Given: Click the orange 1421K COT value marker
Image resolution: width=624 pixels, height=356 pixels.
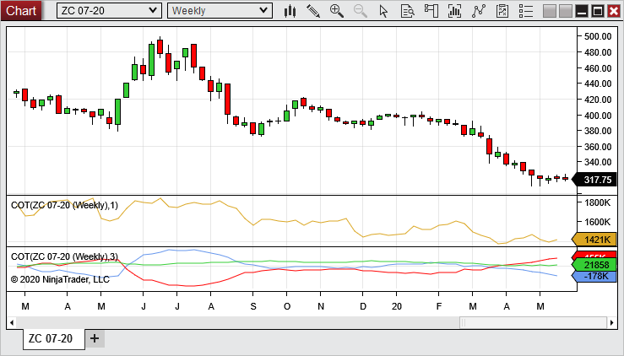Looking at the screenshot, I should (x=597, y=240).
